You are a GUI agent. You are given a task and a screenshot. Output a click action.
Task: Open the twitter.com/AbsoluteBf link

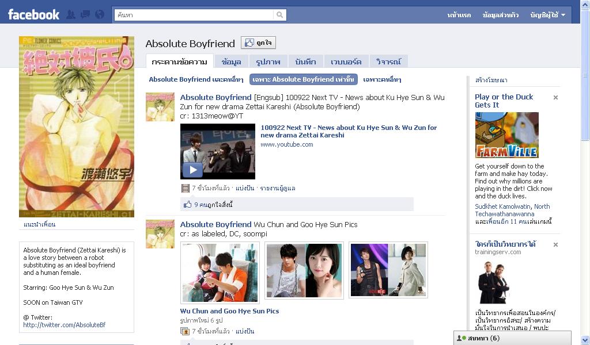pyautogui.click(x=65, y=325)
